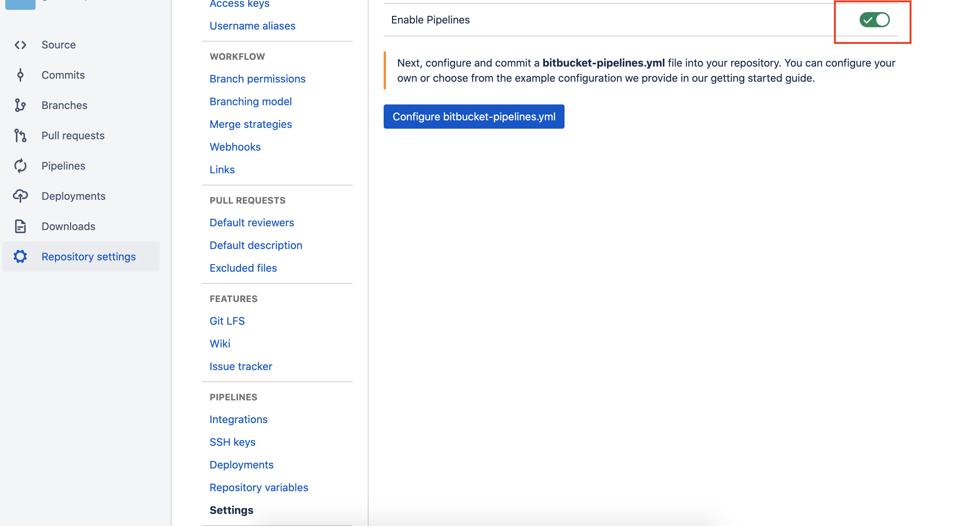Click the Configure bitbucket-pipelines.yml button

pyautogui.click(x=473, y=117)
